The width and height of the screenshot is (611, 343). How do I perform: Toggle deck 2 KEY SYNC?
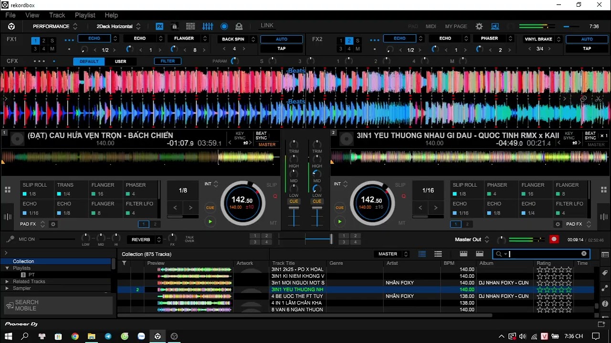[x=569, y=136]
